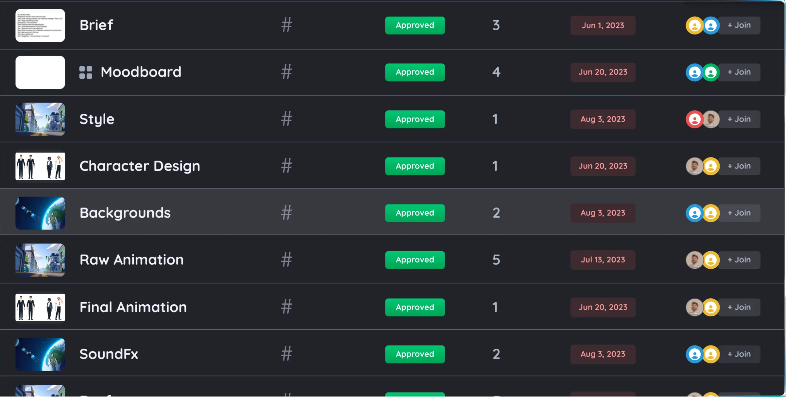Click the hashtag icon for Character Design
Screen dimensions: 786x397
[286, 166]
